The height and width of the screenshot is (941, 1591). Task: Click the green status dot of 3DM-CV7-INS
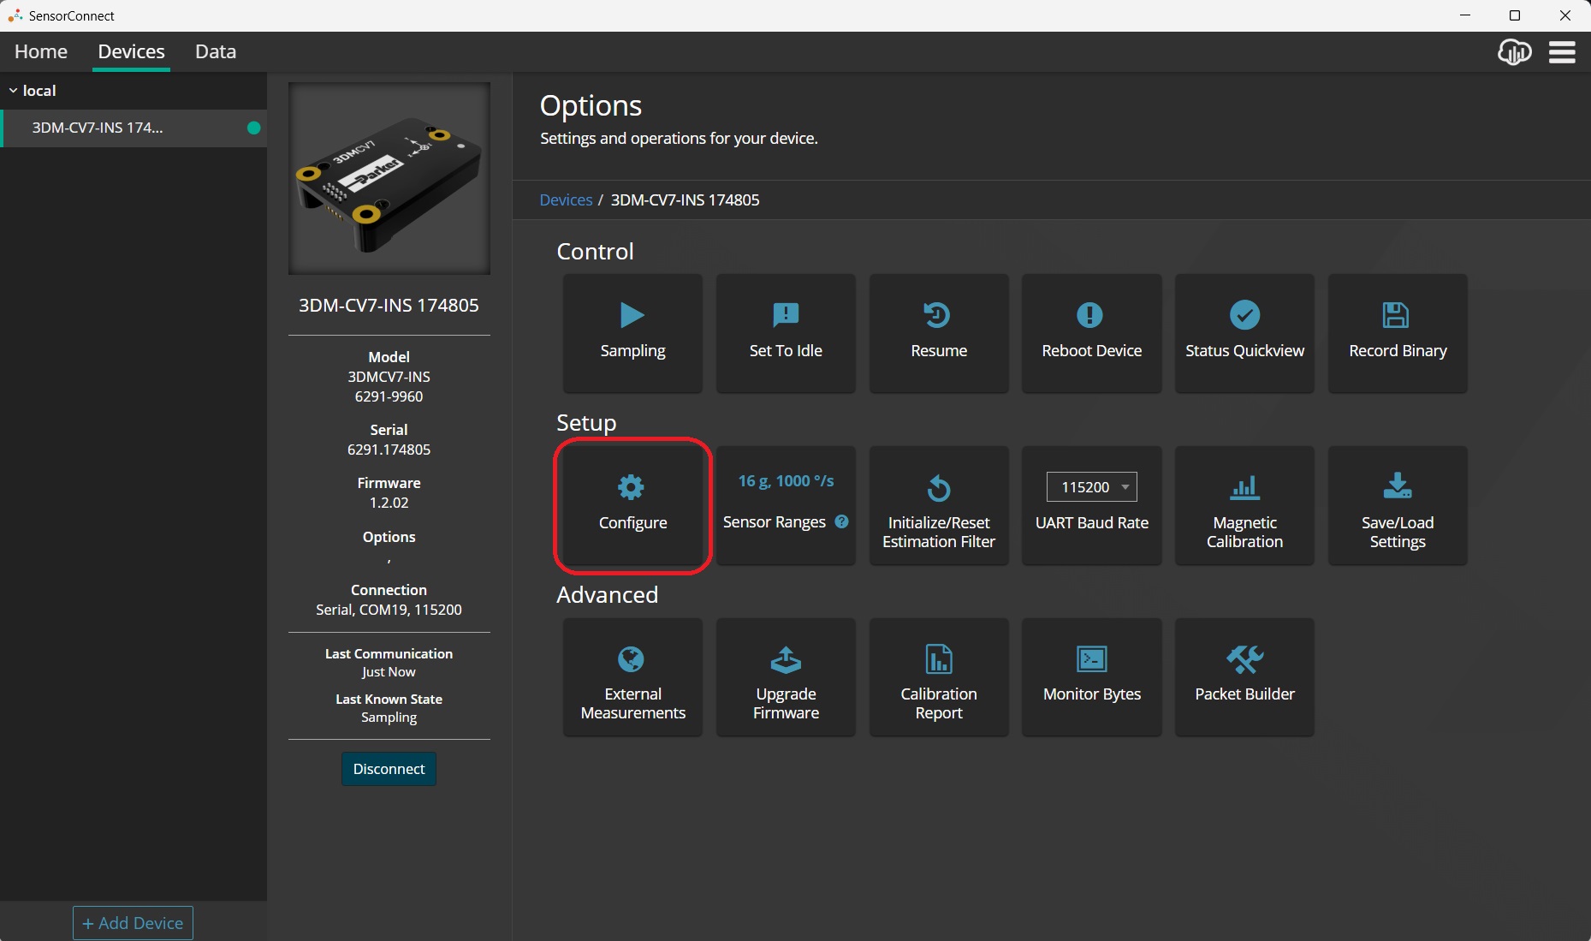[x=253, y=128]
